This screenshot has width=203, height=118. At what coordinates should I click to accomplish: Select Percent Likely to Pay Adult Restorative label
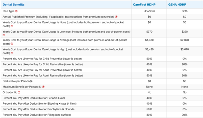coord(43,76)
